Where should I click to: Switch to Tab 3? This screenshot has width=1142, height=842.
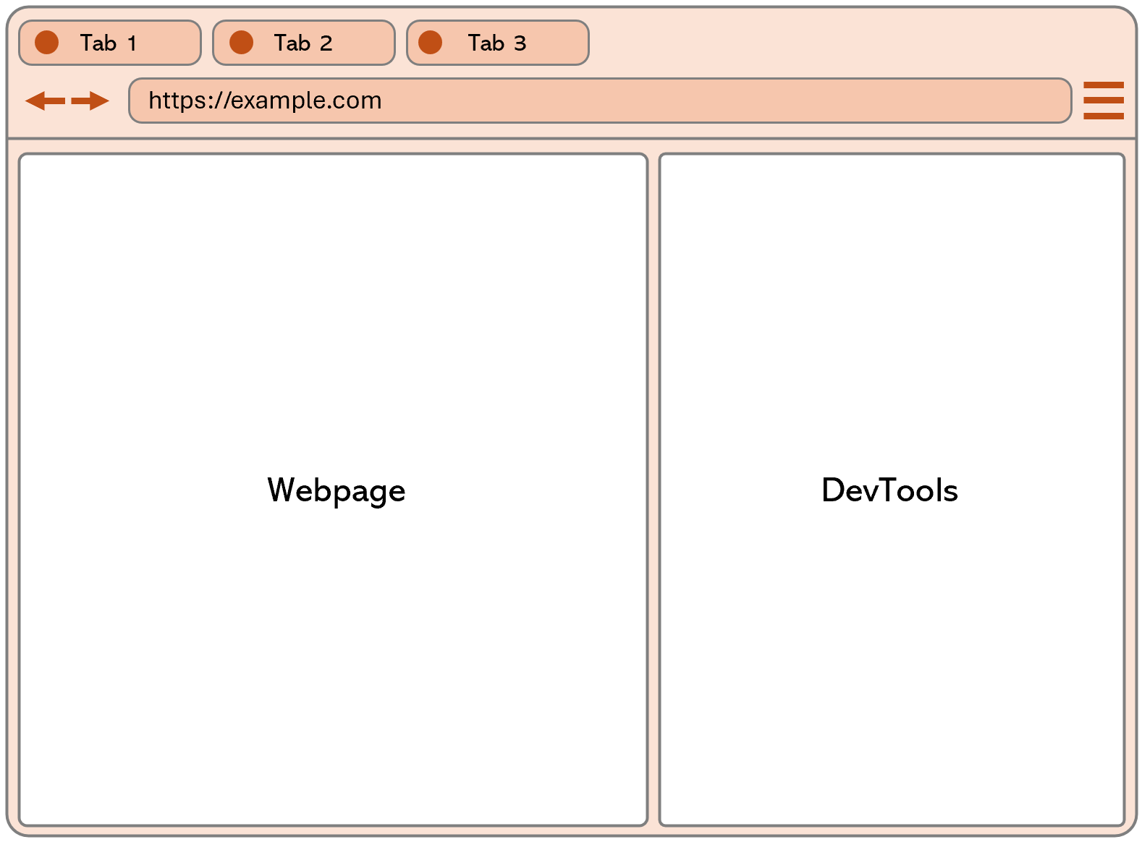coord(498,43)
